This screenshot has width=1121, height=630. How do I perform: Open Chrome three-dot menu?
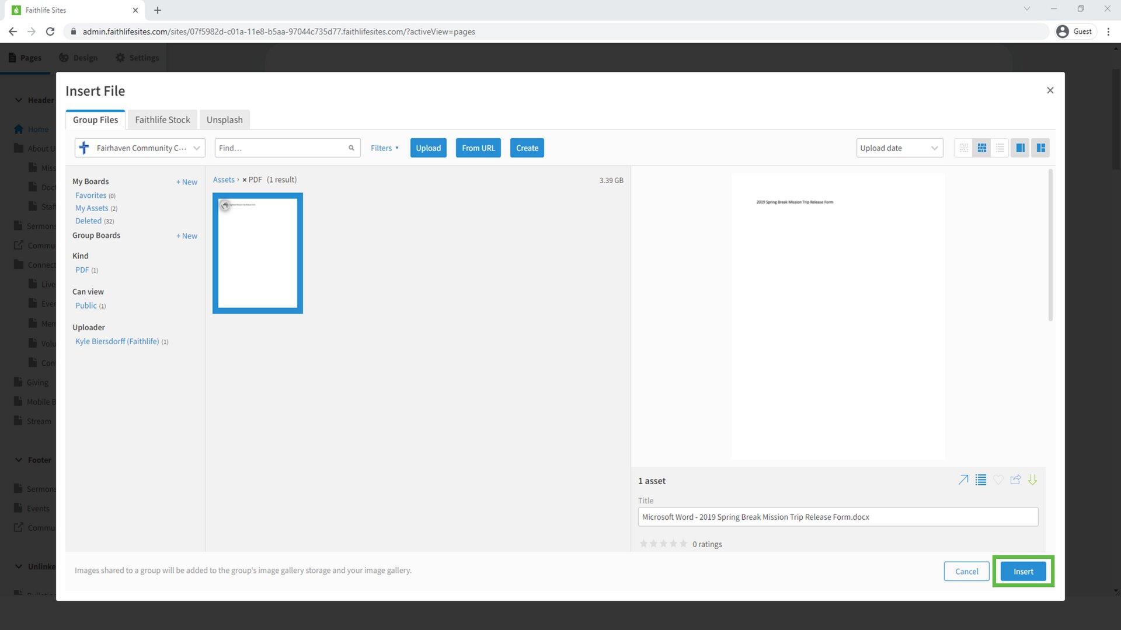point(1108,32)
